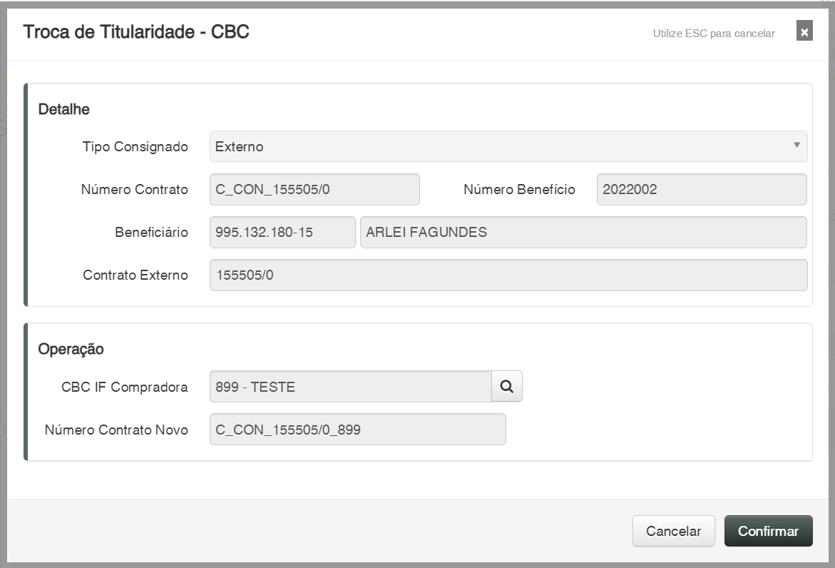This screenshot has height=568, width=835.
Task: Click the Número Benefício label
Action: pyautogui.click(x=519, y=190)
